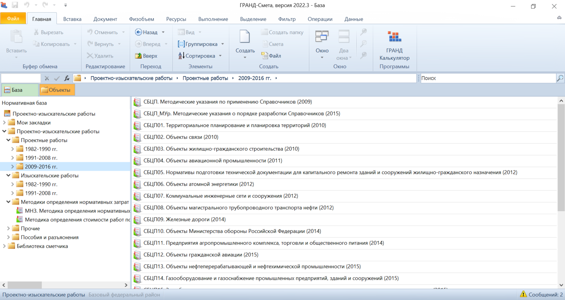
Task: Open the Операции ribbon tab
Action: coord(320,19)
